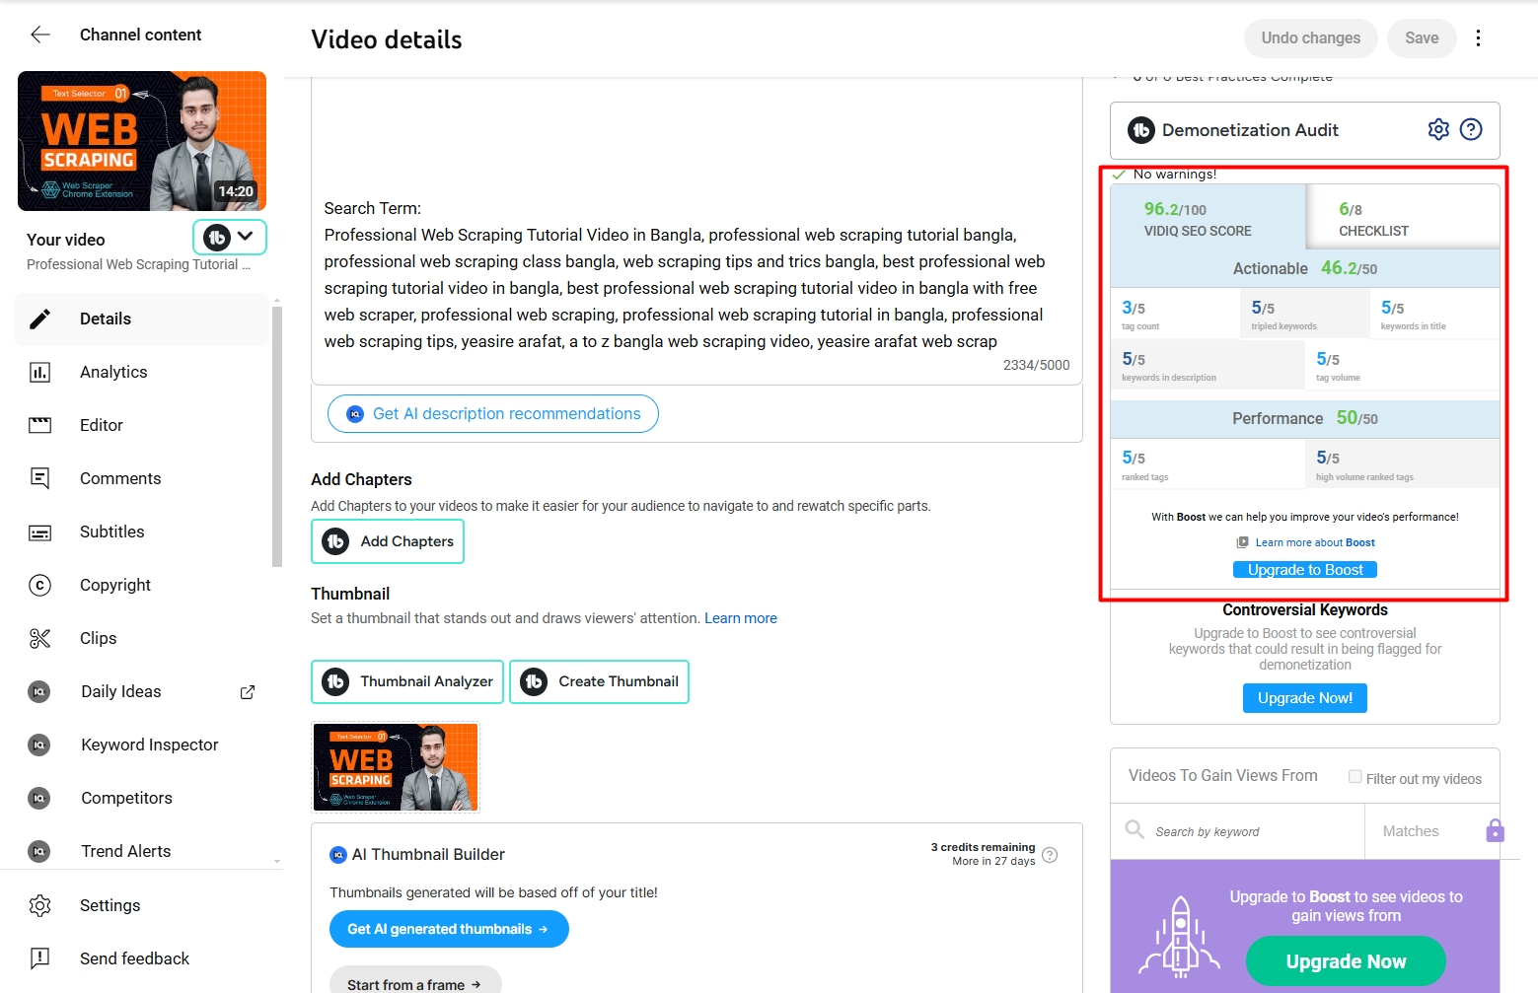Open Keyword Inspector in the sidebar

pos(141,745)
